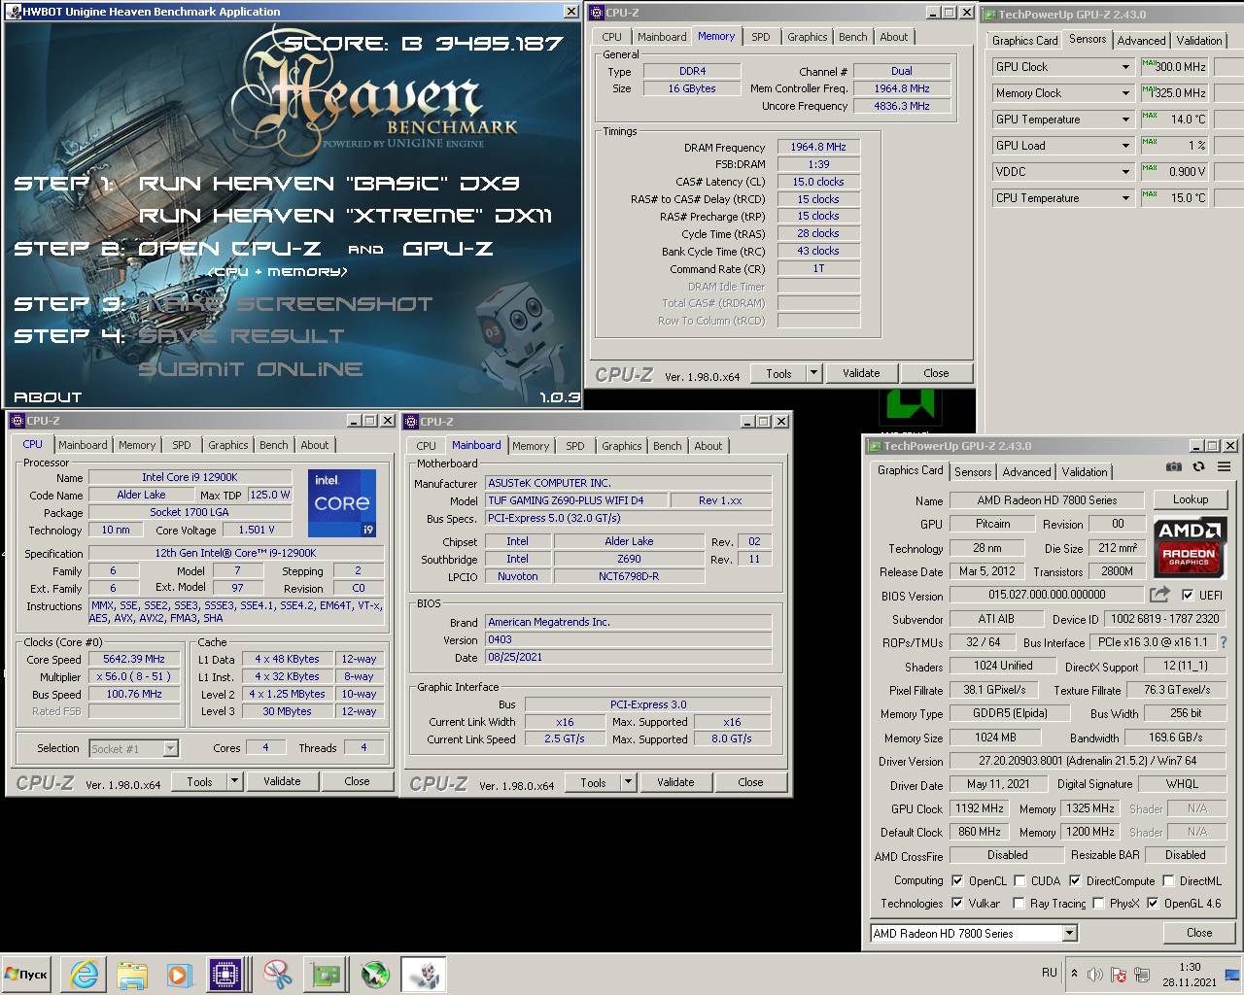Launch Windows Media Player from taskbar
Screen dimensions: 1244x995
[x=178, y=974]
